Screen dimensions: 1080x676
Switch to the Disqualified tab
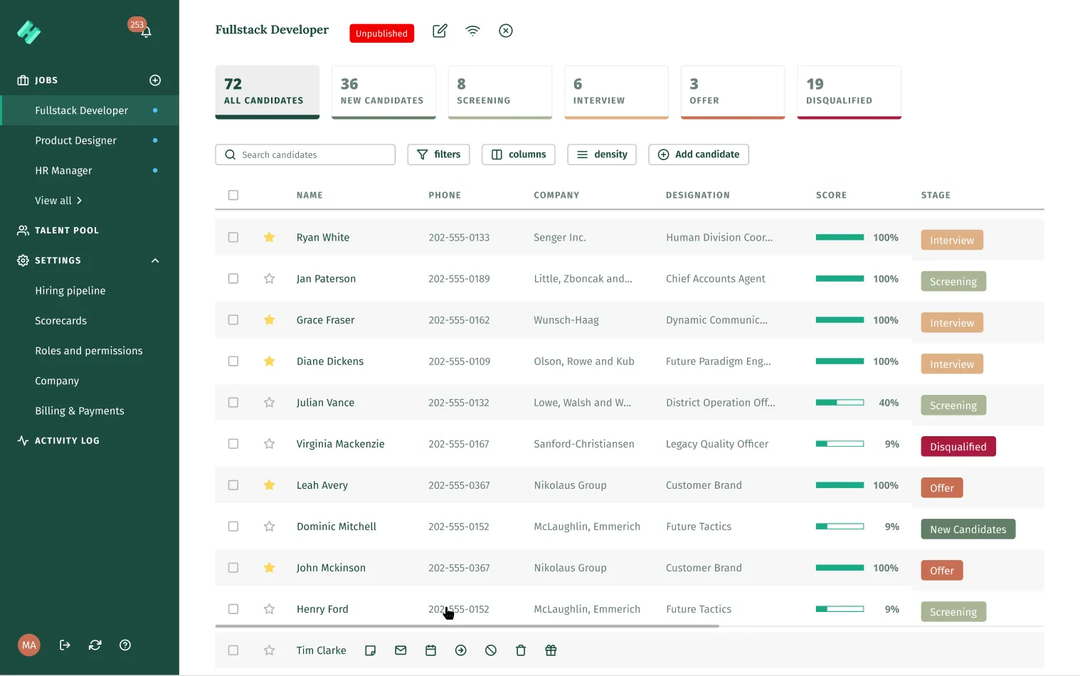coord(849,92)
